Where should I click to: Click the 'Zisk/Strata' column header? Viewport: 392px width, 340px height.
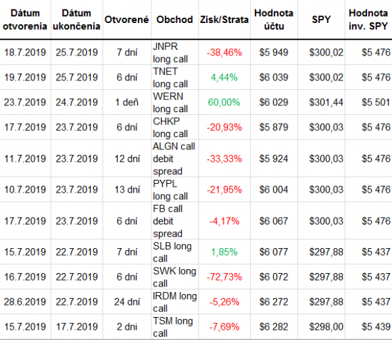point(224,20)
